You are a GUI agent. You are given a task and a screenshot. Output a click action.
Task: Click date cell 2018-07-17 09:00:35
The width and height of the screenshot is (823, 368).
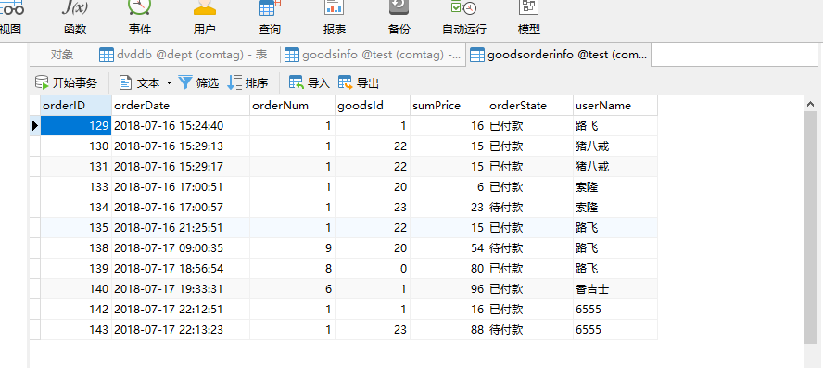(x=181, y=247)
